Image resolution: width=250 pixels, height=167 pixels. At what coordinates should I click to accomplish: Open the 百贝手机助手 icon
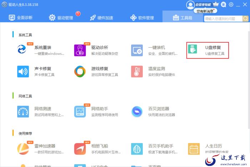point(137,149)
